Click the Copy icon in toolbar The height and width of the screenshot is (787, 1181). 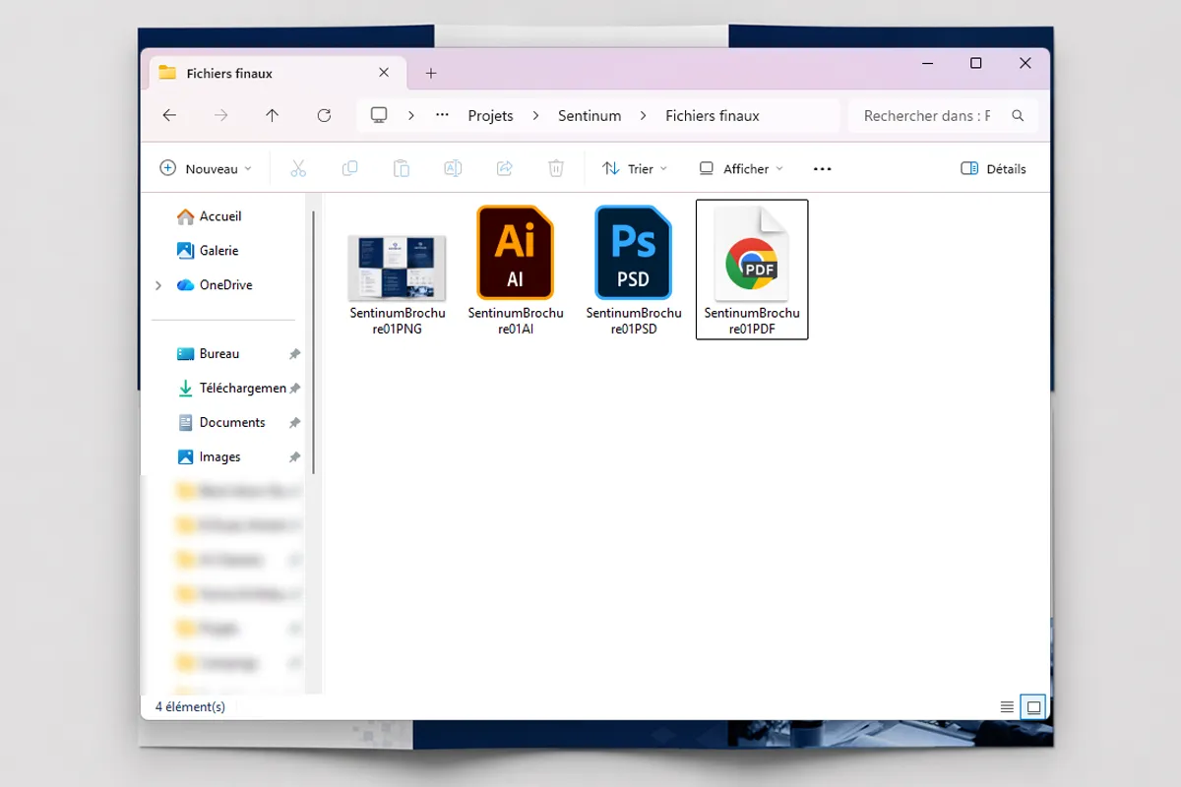coord(349,169)
